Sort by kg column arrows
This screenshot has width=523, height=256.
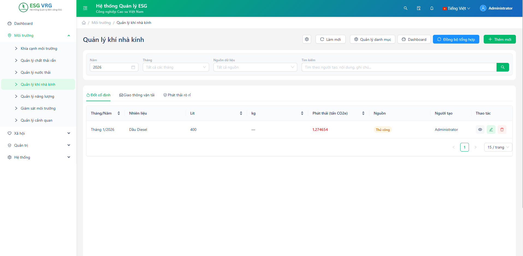302,113
